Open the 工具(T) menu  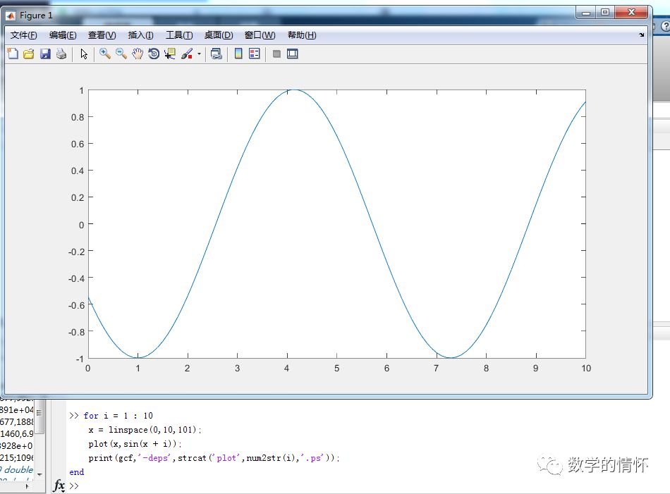179,35
